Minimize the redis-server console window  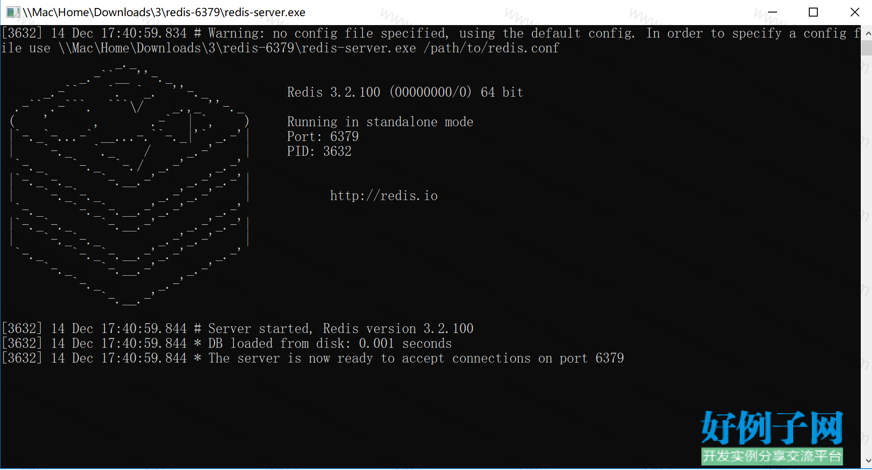[x=772, y=12]
